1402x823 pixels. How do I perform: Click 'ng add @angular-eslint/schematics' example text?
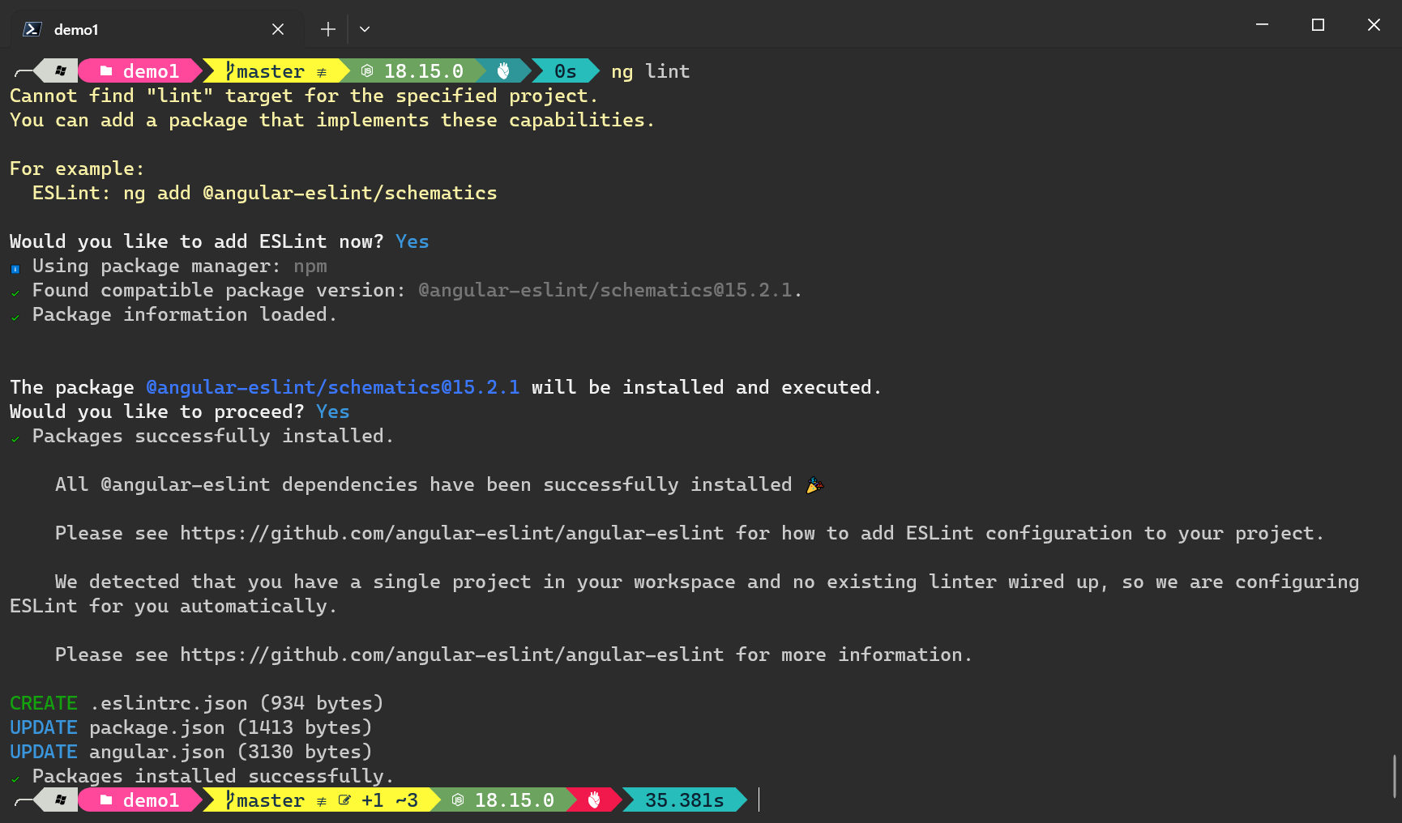tap(310, 193)
